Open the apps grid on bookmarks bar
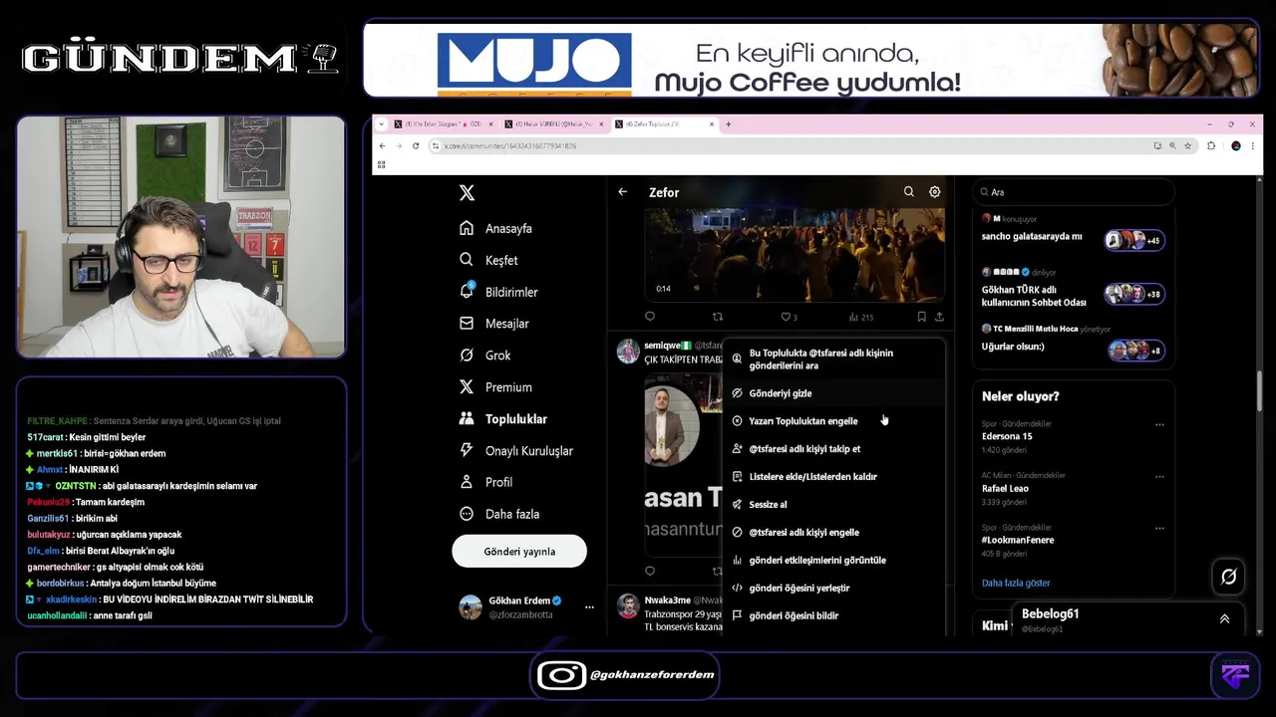 (x=382, y=165)
